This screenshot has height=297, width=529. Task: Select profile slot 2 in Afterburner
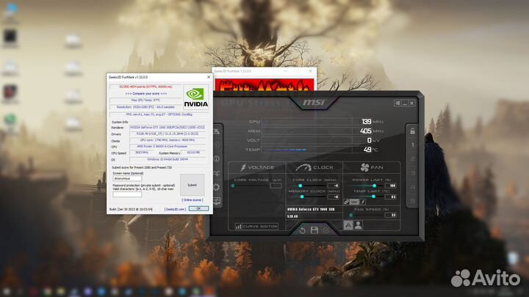coord(412,159)
